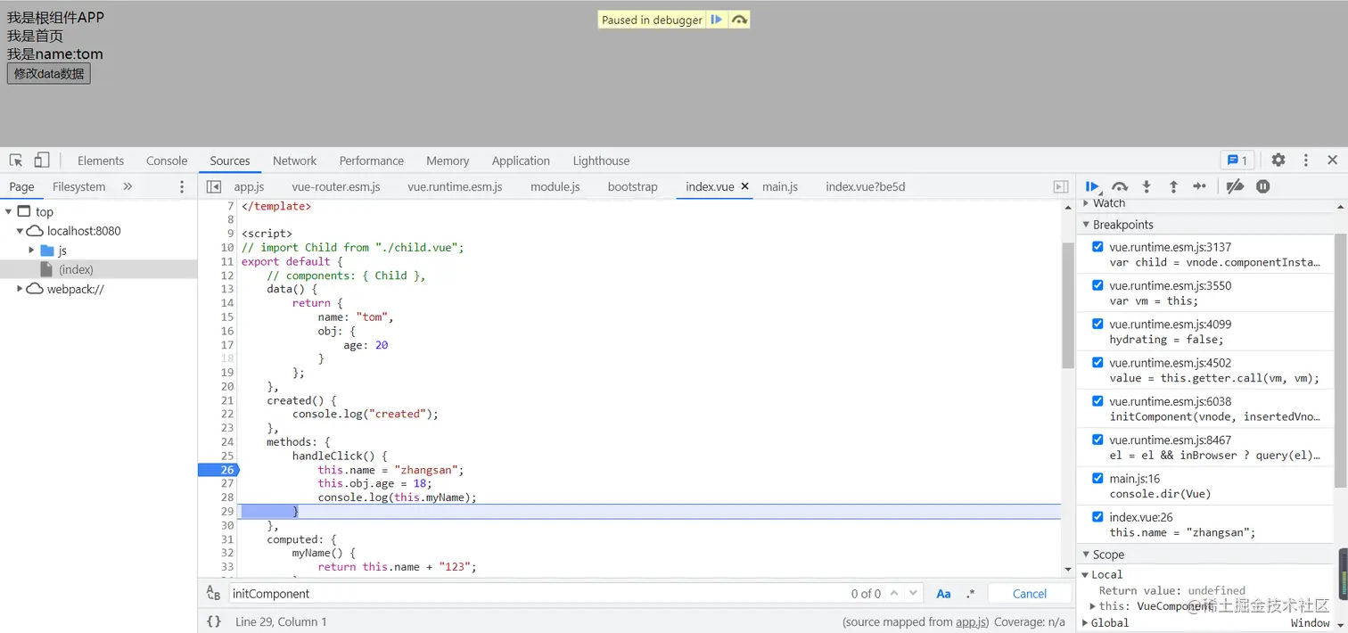The image size is (1348, 633).
Task: Hide the navigator sidebar icon
Action: [214, 186]
